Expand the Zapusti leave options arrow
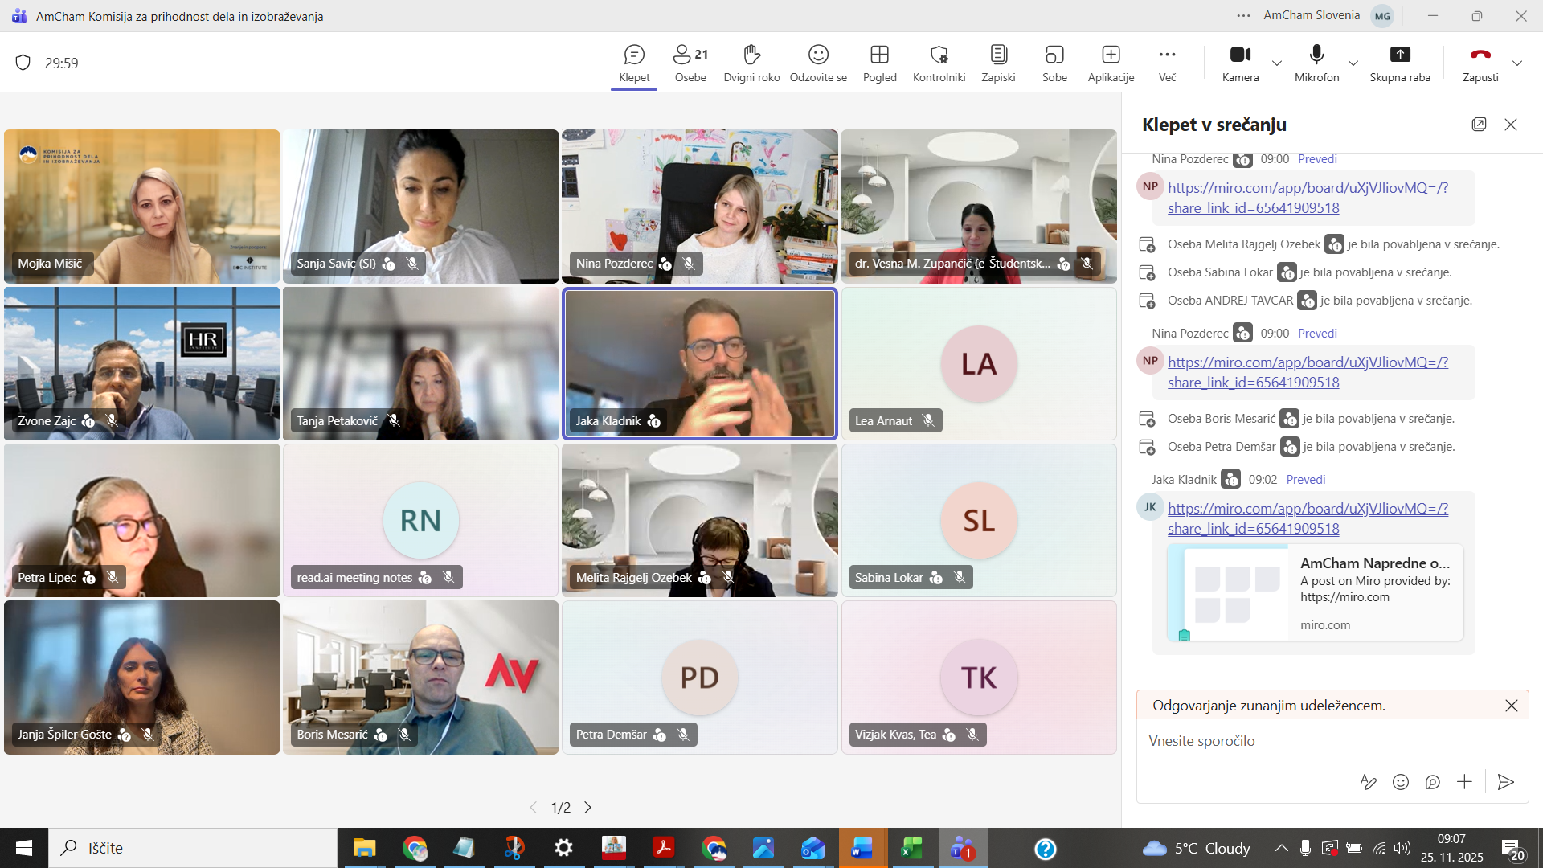This screenshot has height=868, width=1543. click(x=1517, y=63)
